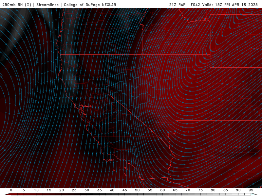Click the colorbar label "70"
Screen dimensions: 262x196
click(188, 190)
